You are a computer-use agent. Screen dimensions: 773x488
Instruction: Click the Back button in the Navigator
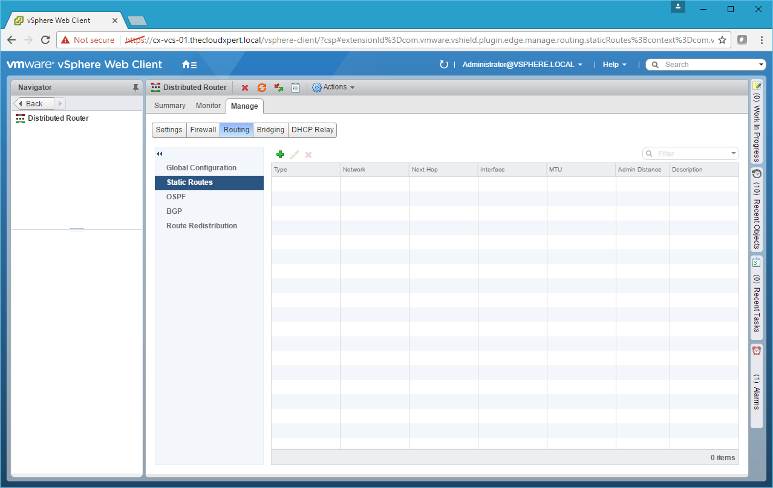pyautogui.click(x=34, y=104)
